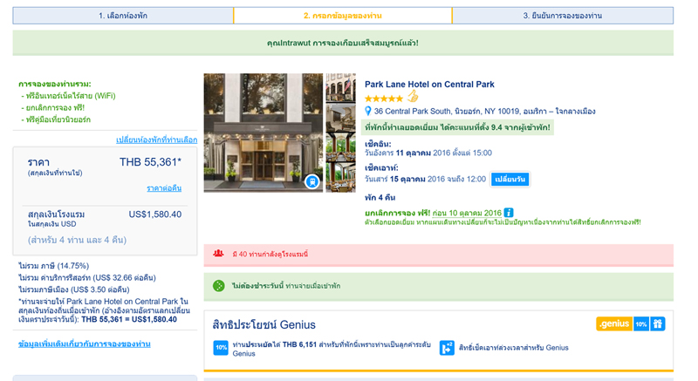Viewport: 698px width, 381px height.
Task: Click the thumbs-up preferred property icon
Action: [413, 98]
